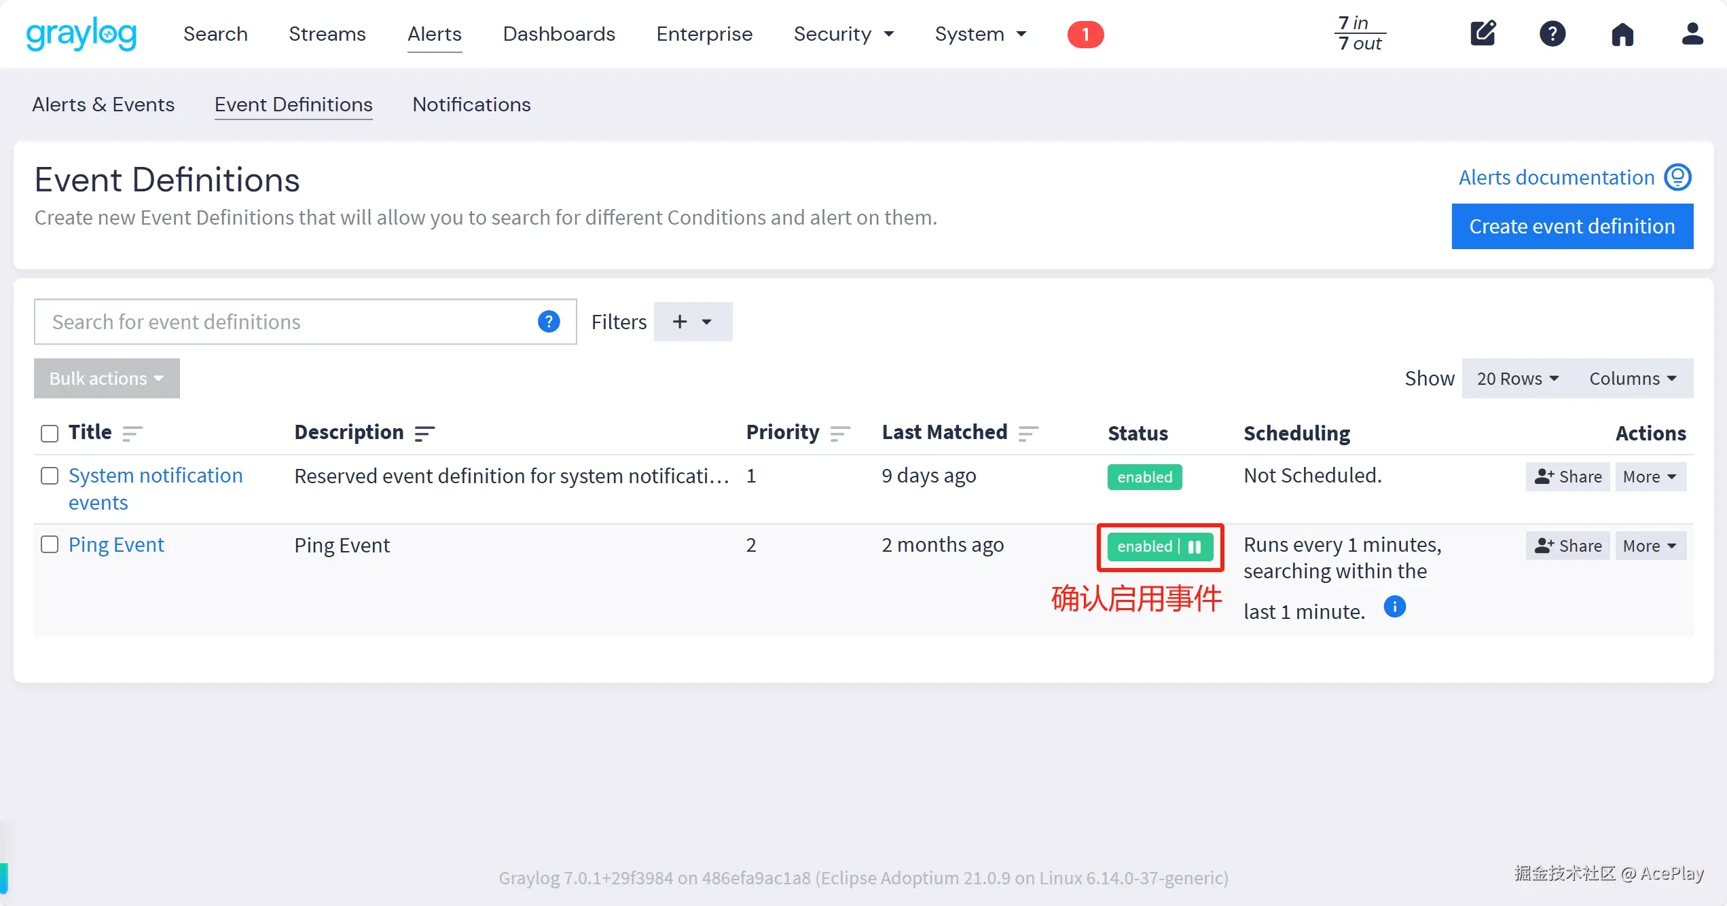The width and height of the screenshot is (1727, 906).
Task: Switch to the Notifications tab
Action: point(471,105)
